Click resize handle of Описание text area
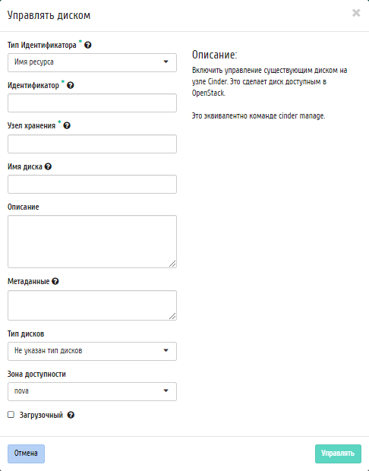Viewport: 369px width, 471px height. point(172,264)
